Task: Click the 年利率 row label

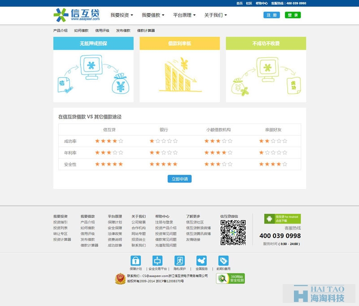Action: [x=70, y=153]
